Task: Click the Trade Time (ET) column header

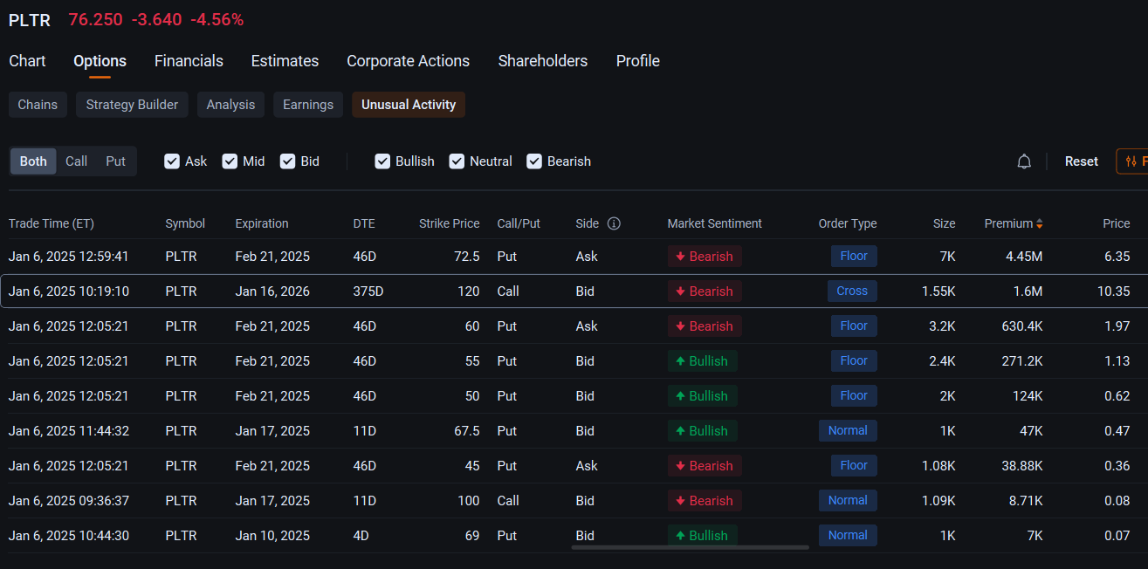Action: (x=52, y=223)
